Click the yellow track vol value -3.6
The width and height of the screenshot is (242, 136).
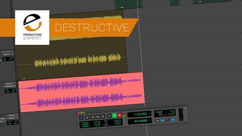click(11, 57)
